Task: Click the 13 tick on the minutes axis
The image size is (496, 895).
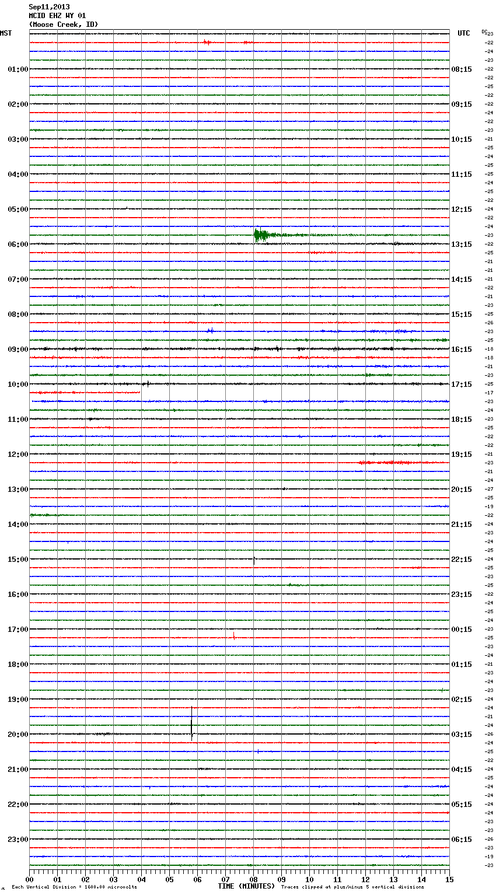Action: pyautogui.click(x=393, y=879)
